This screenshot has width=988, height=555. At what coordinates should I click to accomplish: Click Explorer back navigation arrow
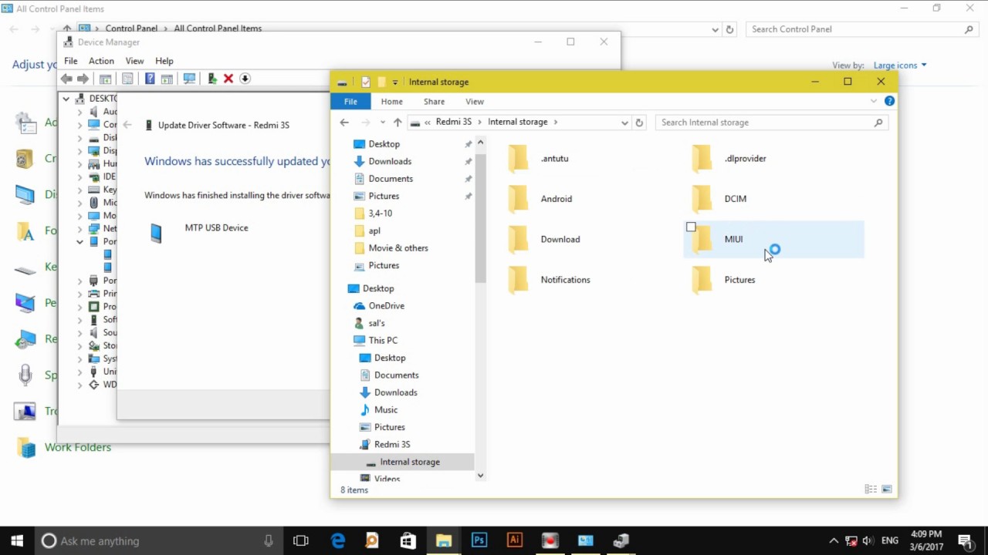tap(344, 123)
